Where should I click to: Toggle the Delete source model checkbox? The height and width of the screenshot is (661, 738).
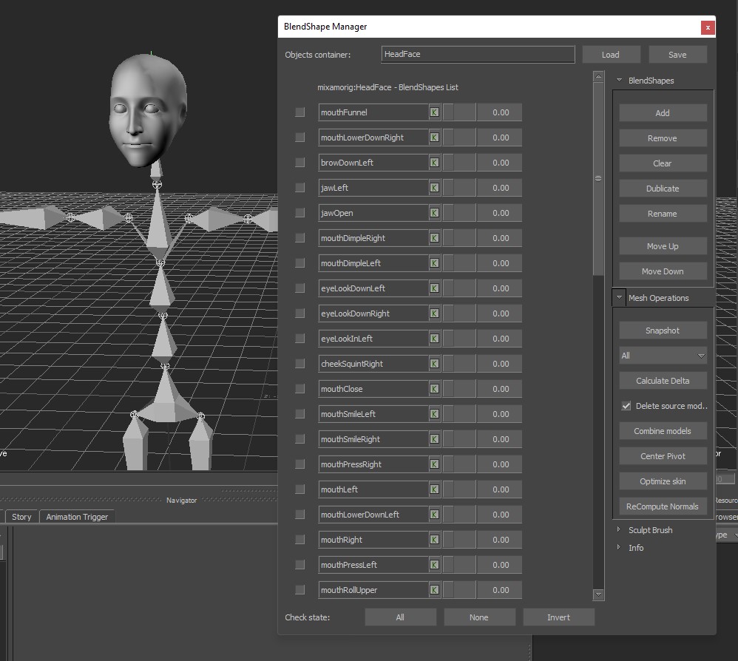click(626, 406)
